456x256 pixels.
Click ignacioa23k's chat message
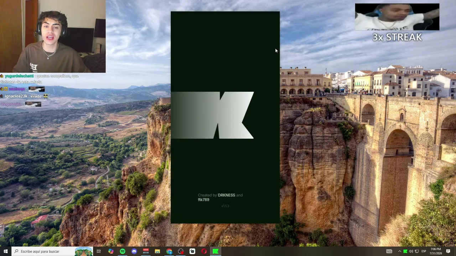[24, 96]
